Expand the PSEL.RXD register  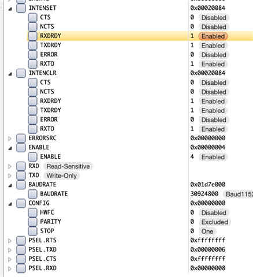pos(10,268)
